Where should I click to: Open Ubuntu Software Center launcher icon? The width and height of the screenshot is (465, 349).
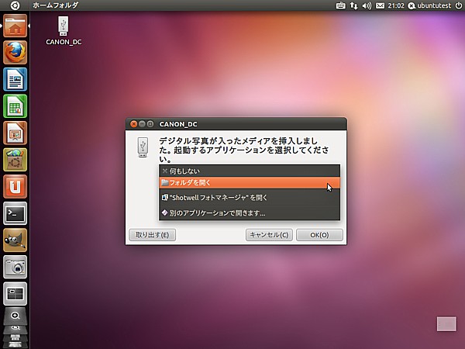coord(15,160)
